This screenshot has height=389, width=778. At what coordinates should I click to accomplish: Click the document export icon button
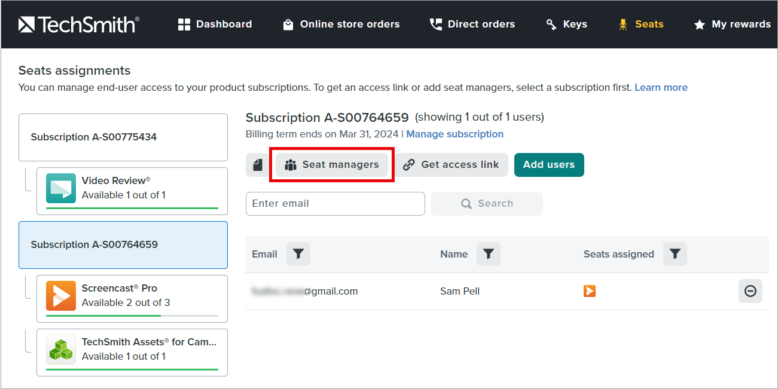click(x=258, y=165)
